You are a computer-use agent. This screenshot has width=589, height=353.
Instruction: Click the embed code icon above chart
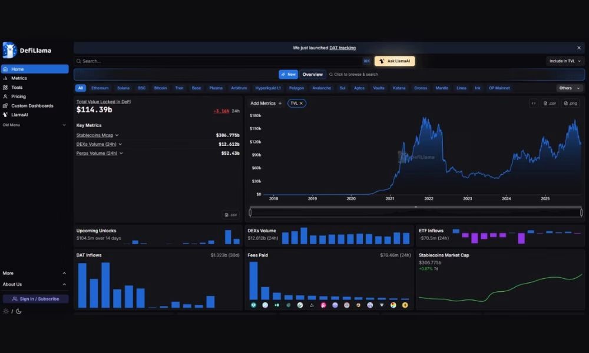(x=534, y=103)
